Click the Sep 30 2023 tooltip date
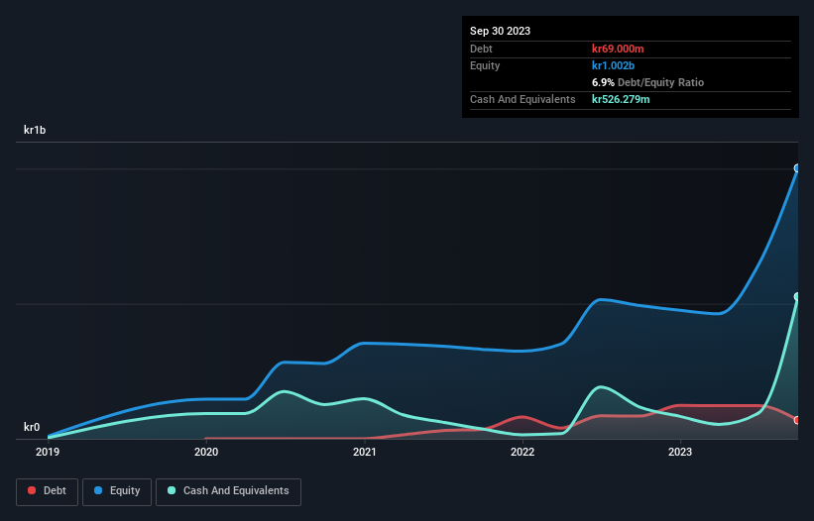 [500, 31]
